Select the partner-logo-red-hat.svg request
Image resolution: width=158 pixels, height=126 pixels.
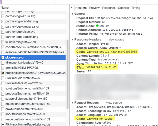click(x=33, y=22)
